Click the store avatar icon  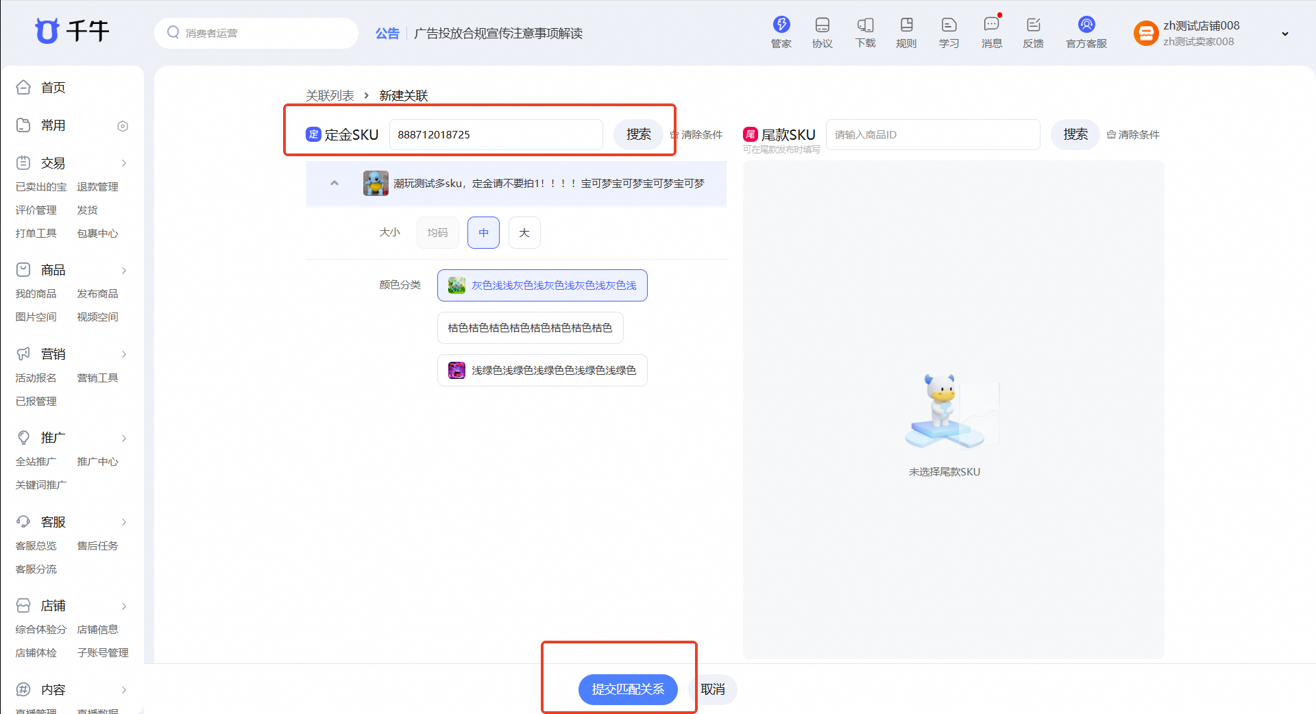(1145, 33)
